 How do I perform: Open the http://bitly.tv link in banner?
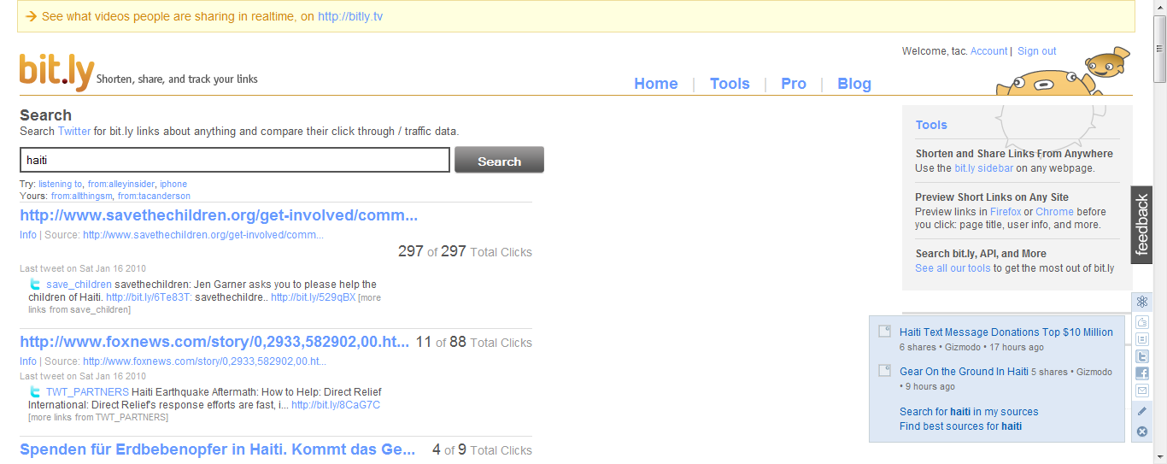(350, 16)
